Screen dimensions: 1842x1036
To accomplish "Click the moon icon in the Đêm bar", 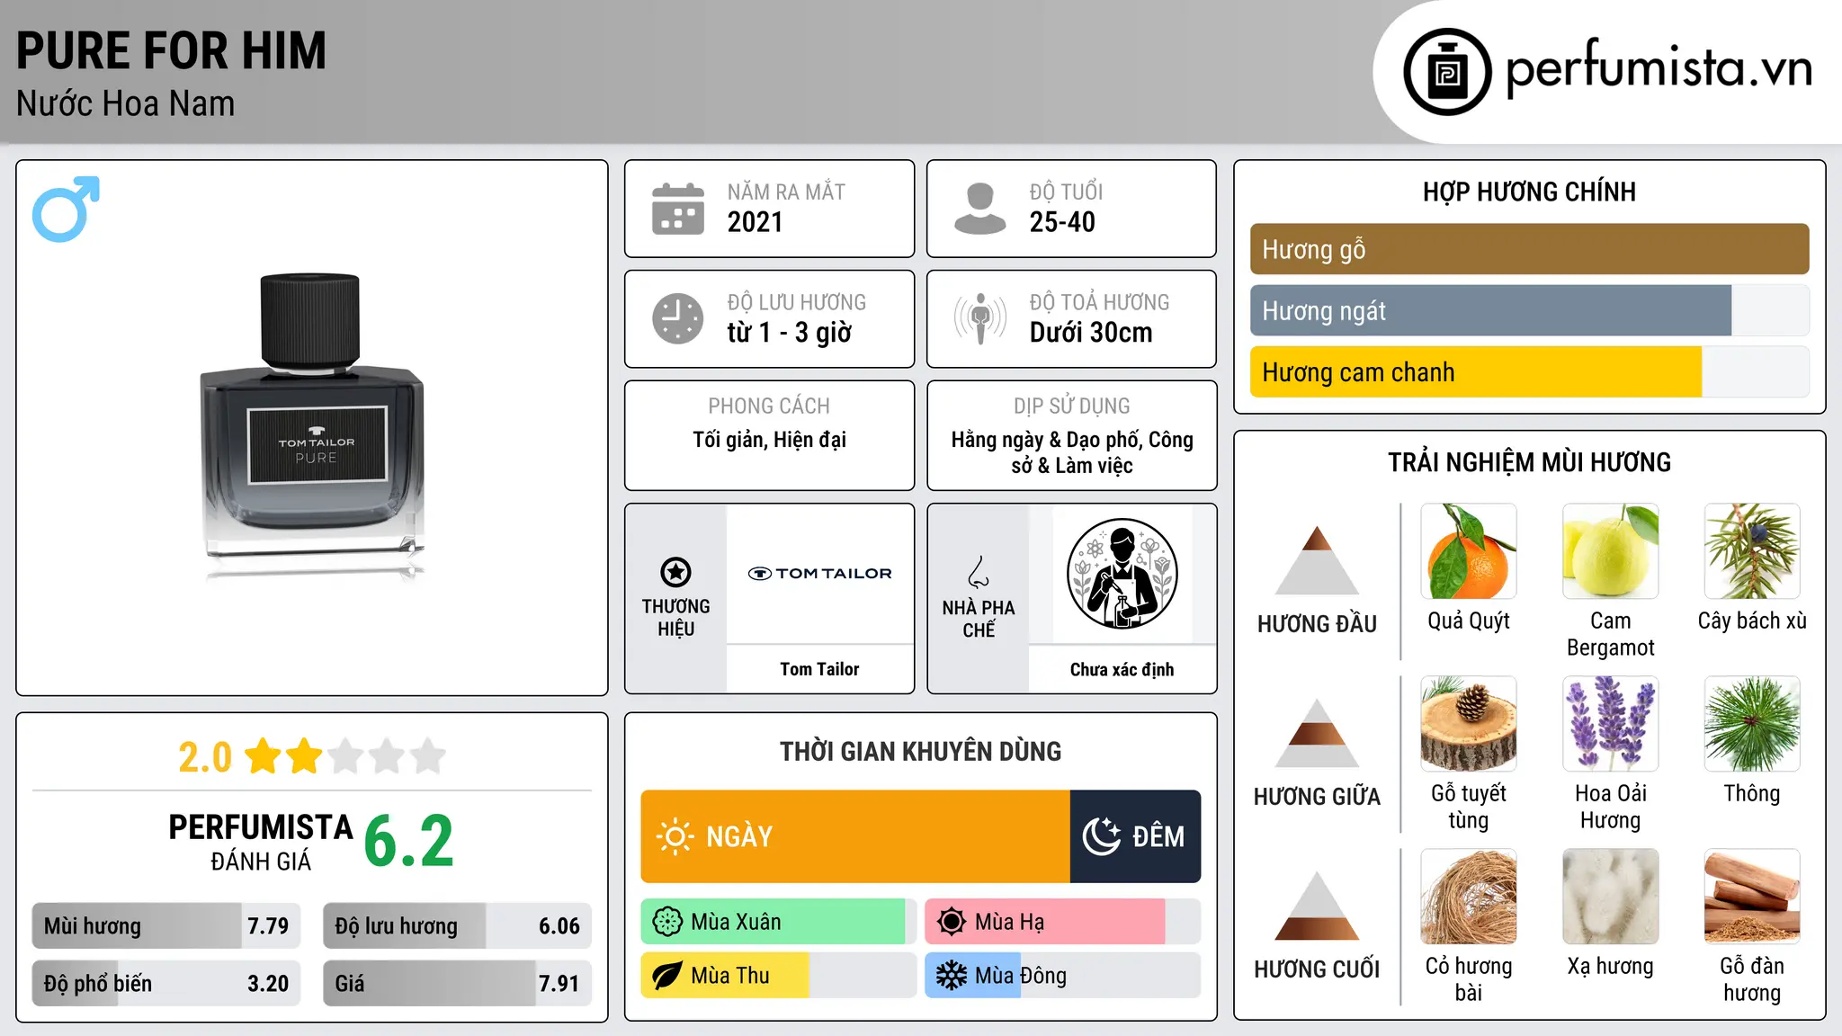I will 1101,836.
